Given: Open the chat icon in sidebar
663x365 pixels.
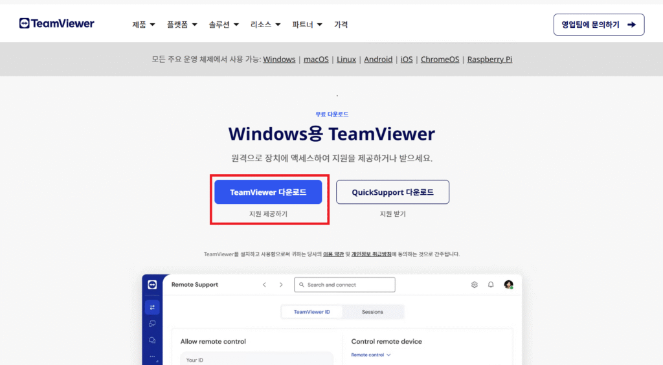Looking at the screenshot, I should [x=152, y=340].
